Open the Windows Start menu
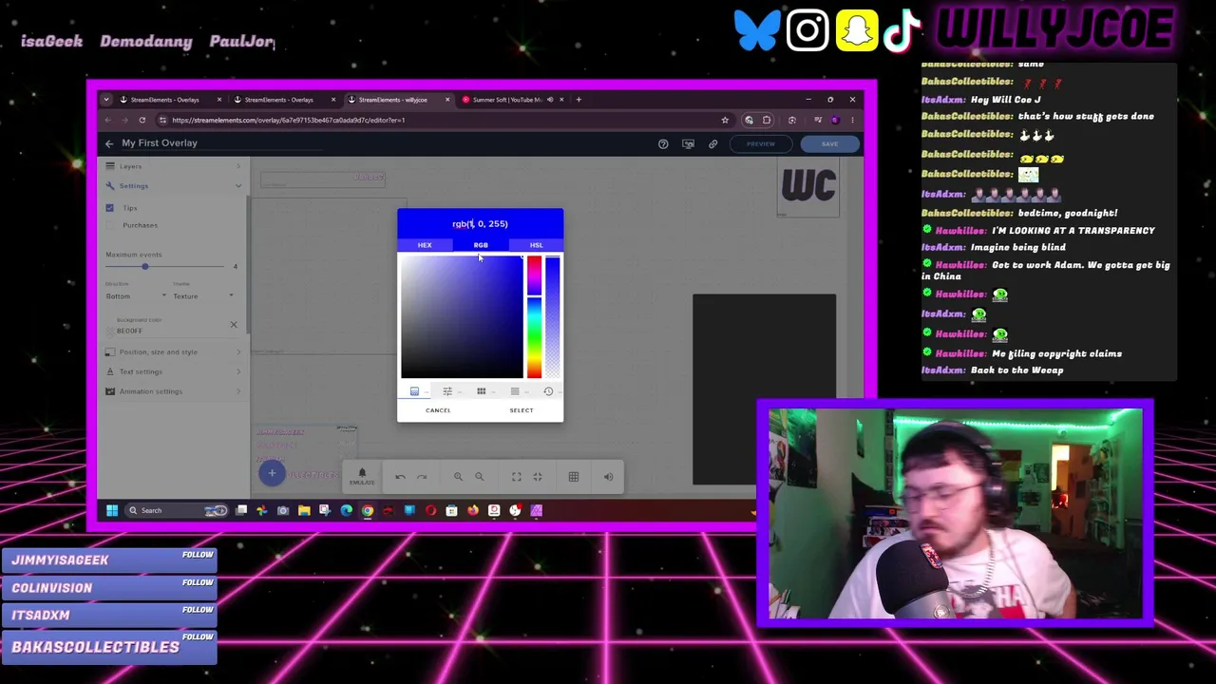Screen dimensions: 1216x684 (x=112, y=510)
